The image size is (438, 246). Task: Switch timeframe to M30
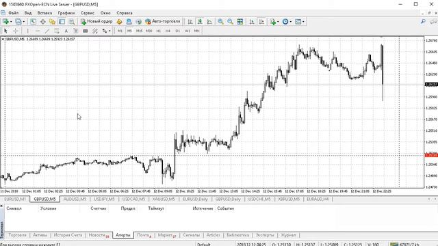pos(149,31)
